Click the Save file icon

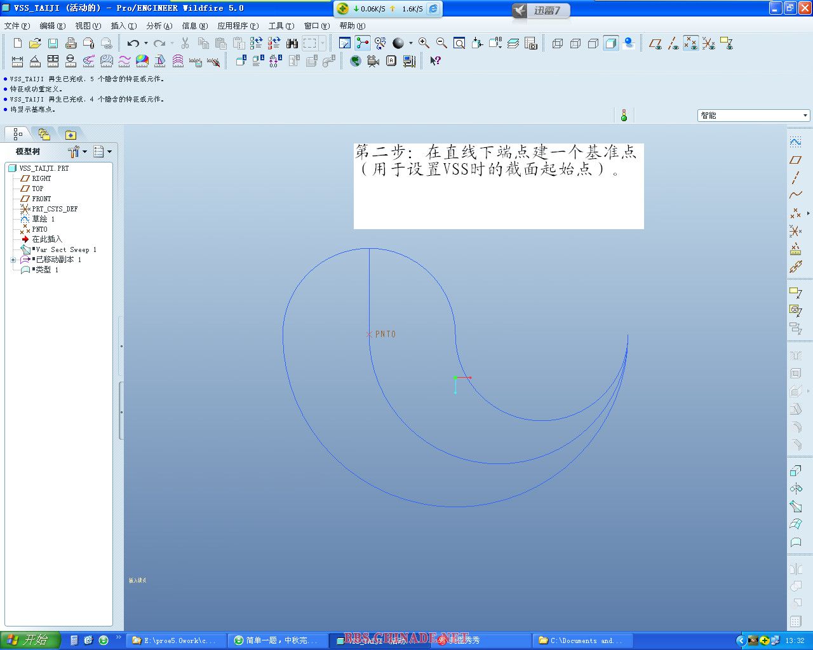click(53, 43)
